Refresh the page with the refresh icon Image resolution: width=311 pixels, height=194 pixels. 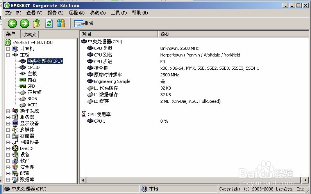[x=49, y=23]
